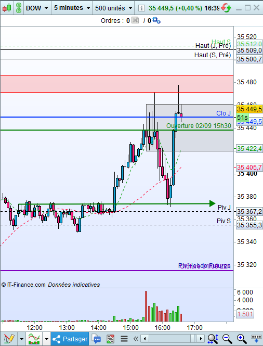
Task: Select the Piv S label
Action: pos(223,221)
